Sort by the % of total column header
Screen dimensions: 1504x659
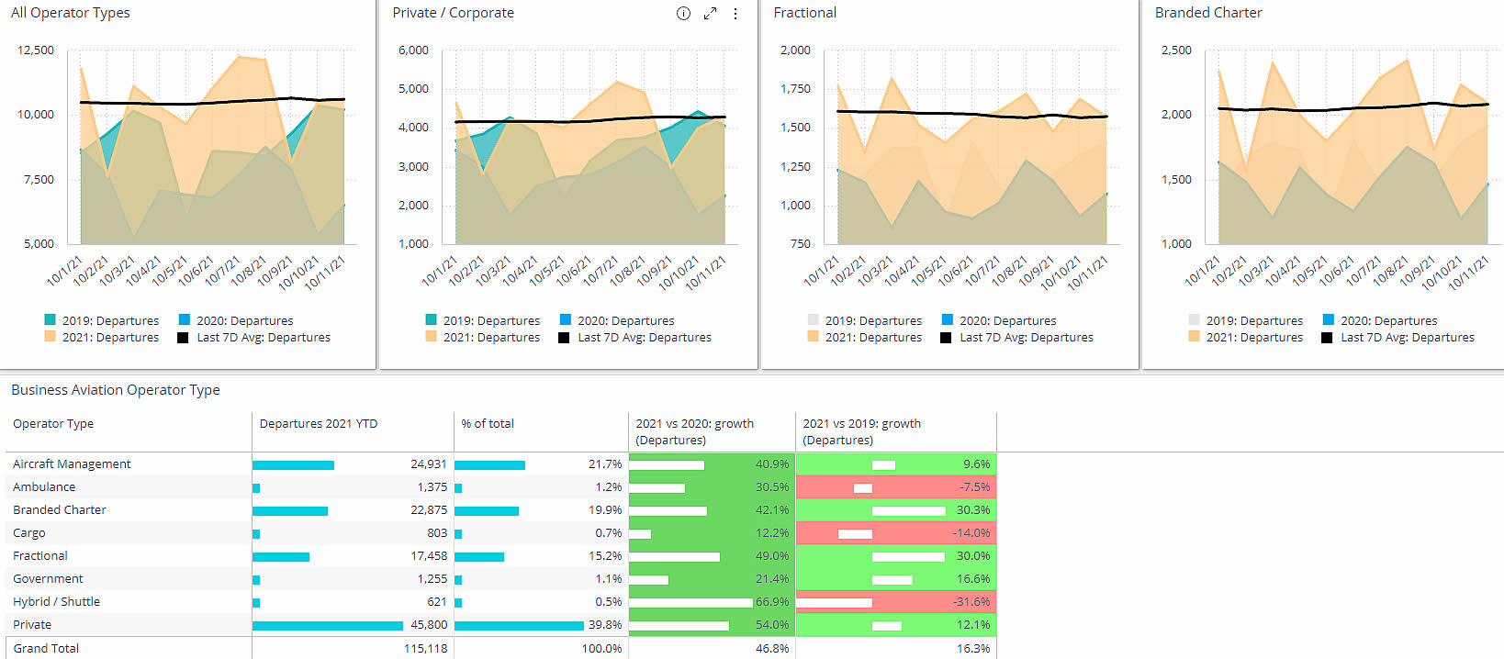488,423
